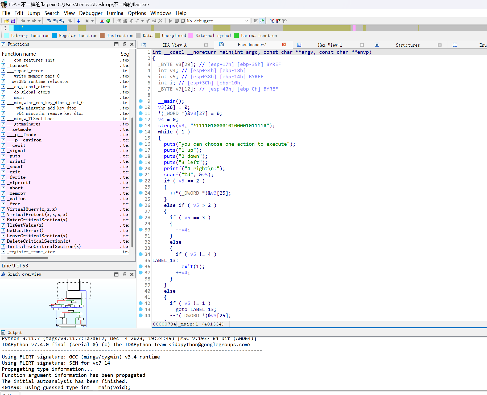Click the red warning triangle toolbar icon

click(x=102, y=21)
